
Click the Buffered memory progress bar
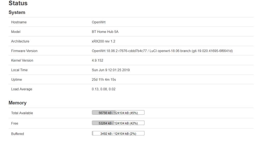(x=118, y=133)
